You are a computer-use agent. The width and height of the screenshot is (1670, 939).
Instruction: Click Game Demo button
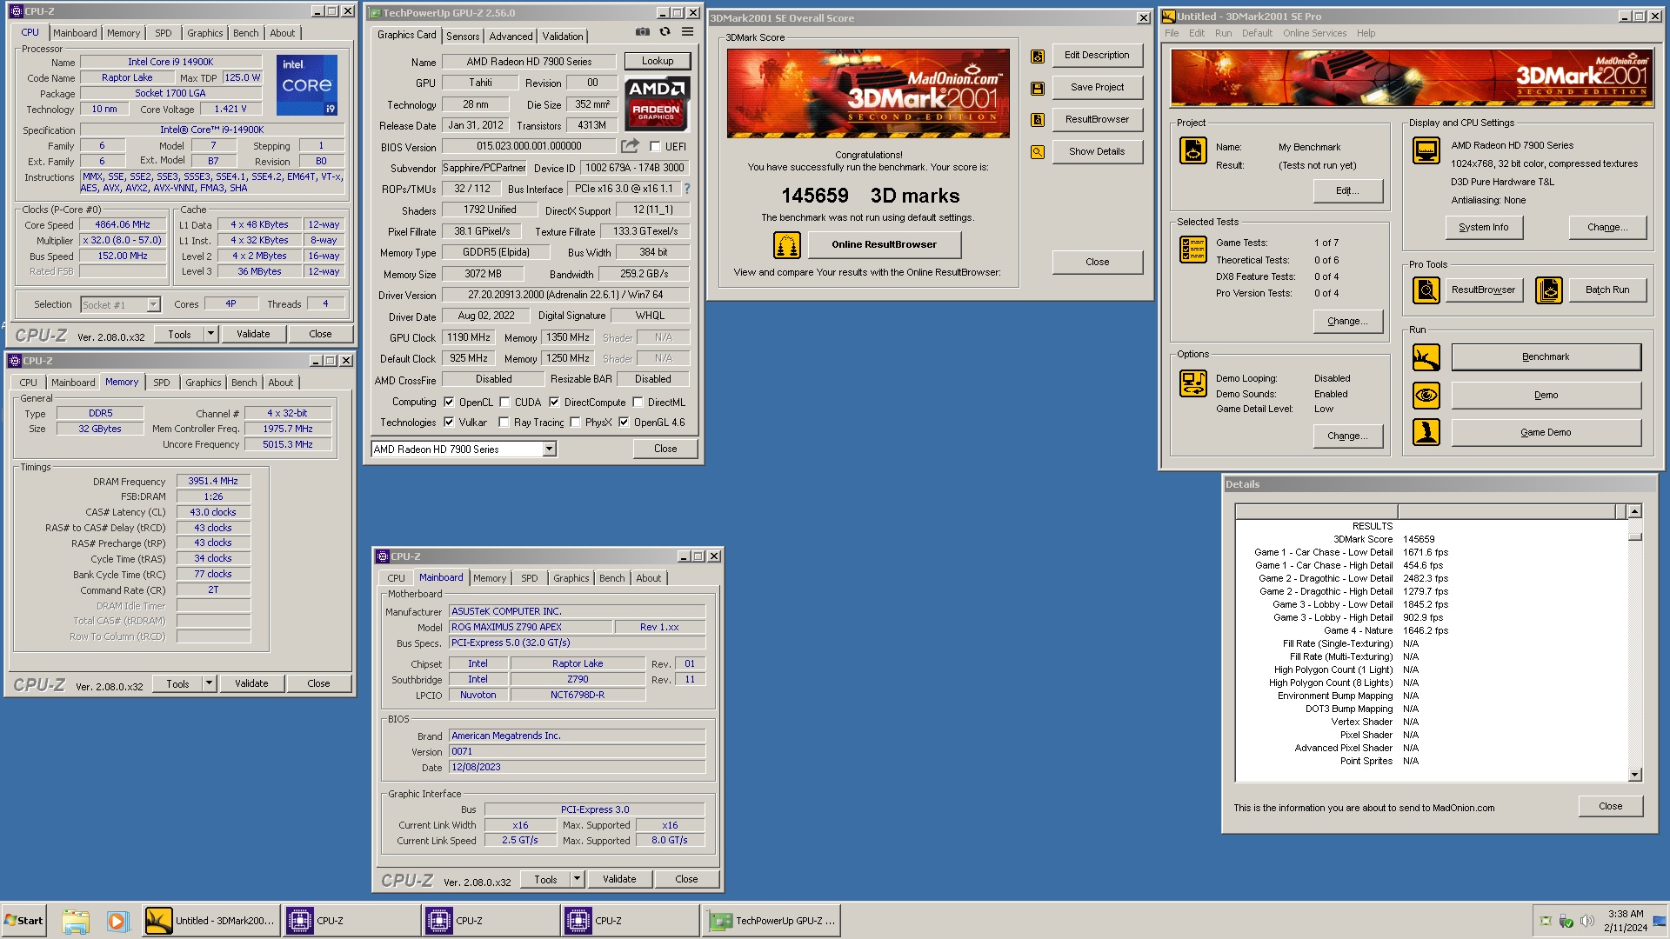1546,433
